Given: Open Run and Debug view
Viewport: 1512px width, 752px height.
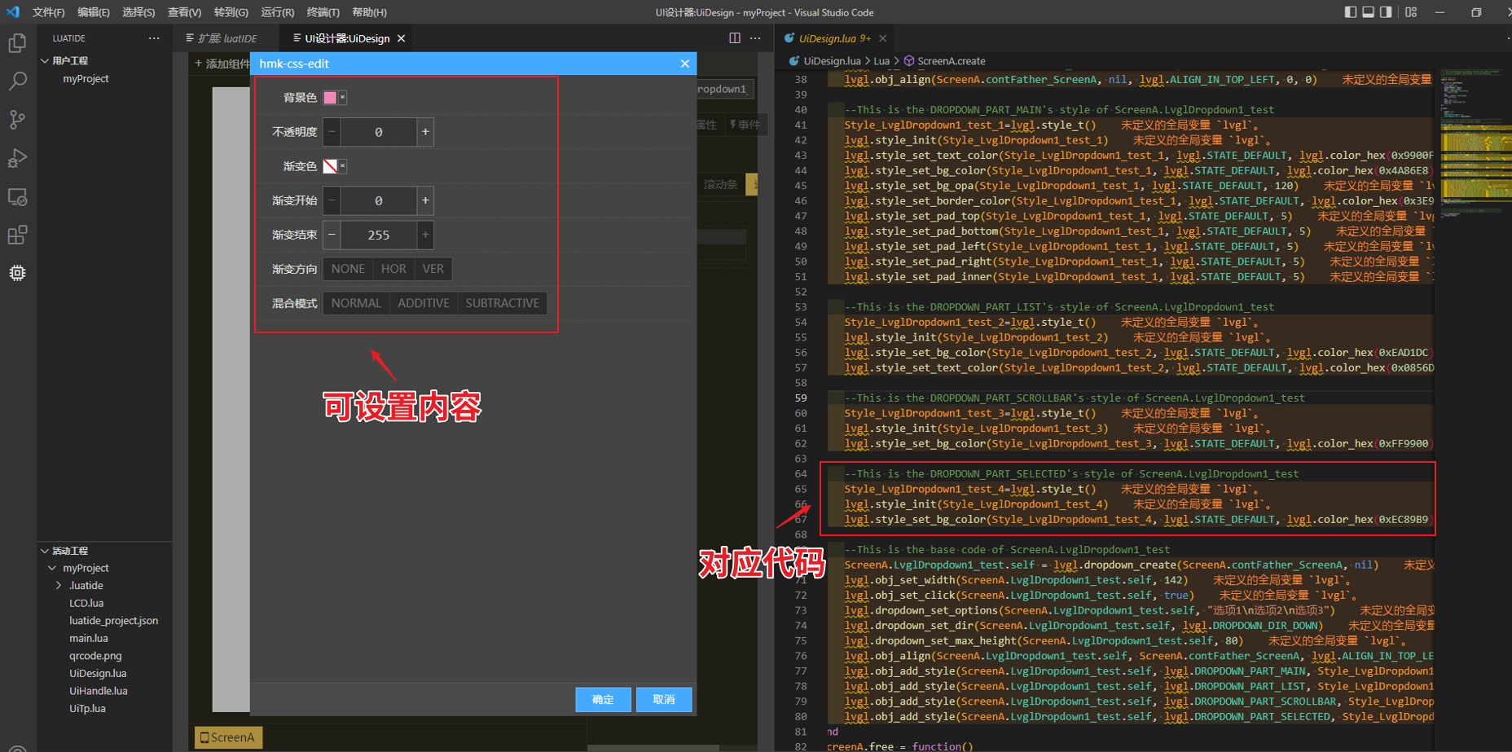Looking at the screenshot, I should [x=17, y=158].
